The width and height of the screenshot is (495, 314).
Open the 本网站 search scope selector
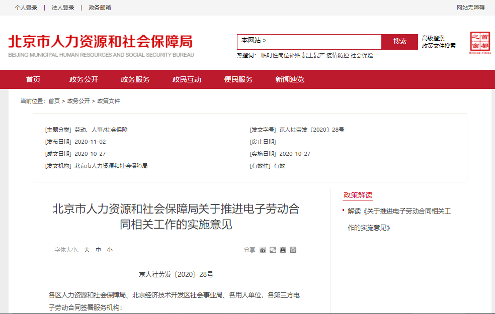pyautogui.click(x=254, y=40)
